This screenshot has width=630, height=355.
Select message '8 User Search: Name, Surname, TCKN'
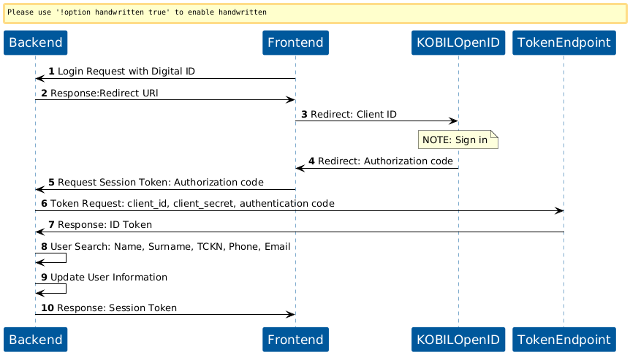(x=165, y=247)
